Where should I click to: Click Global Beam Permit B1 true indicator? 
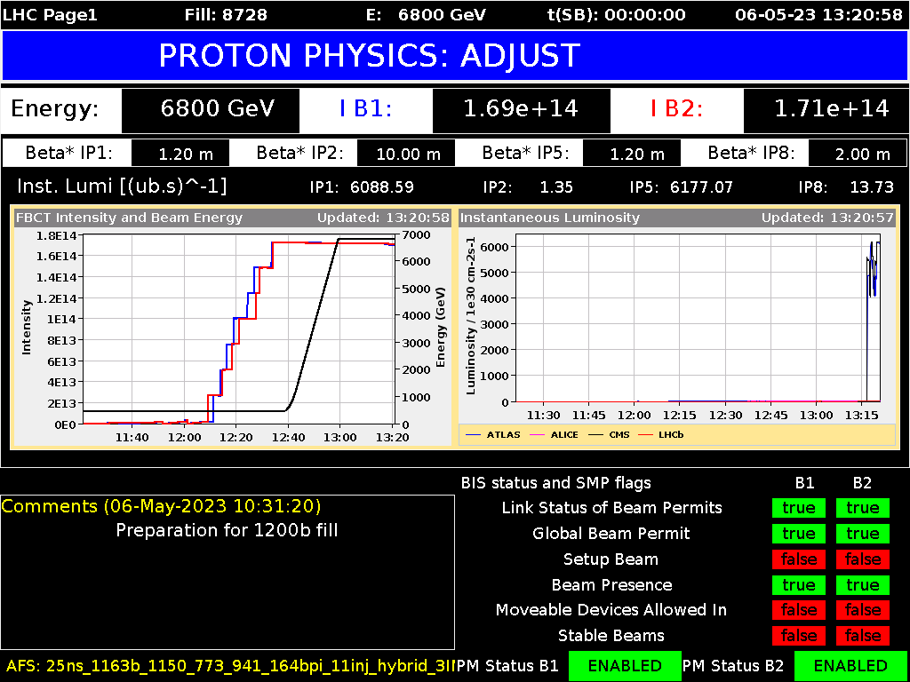799,534
